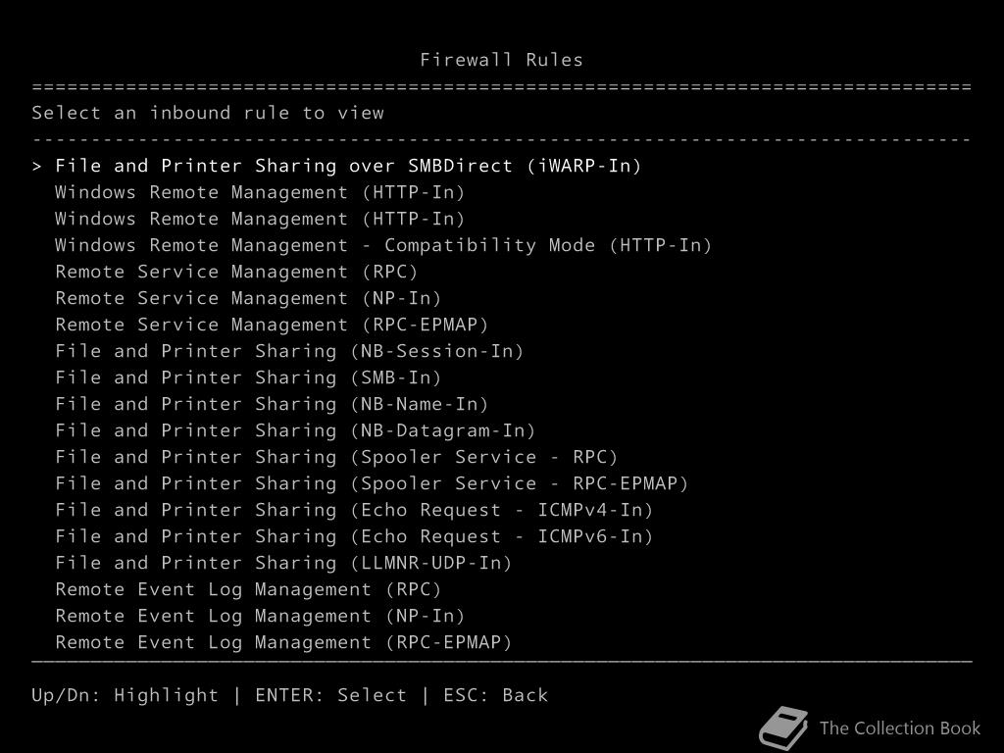Screen dimensions: 1004x753
Task: Select File and Printer Sharing over SMBDirect (iWARP-In)
Action: tap(348, 166)
